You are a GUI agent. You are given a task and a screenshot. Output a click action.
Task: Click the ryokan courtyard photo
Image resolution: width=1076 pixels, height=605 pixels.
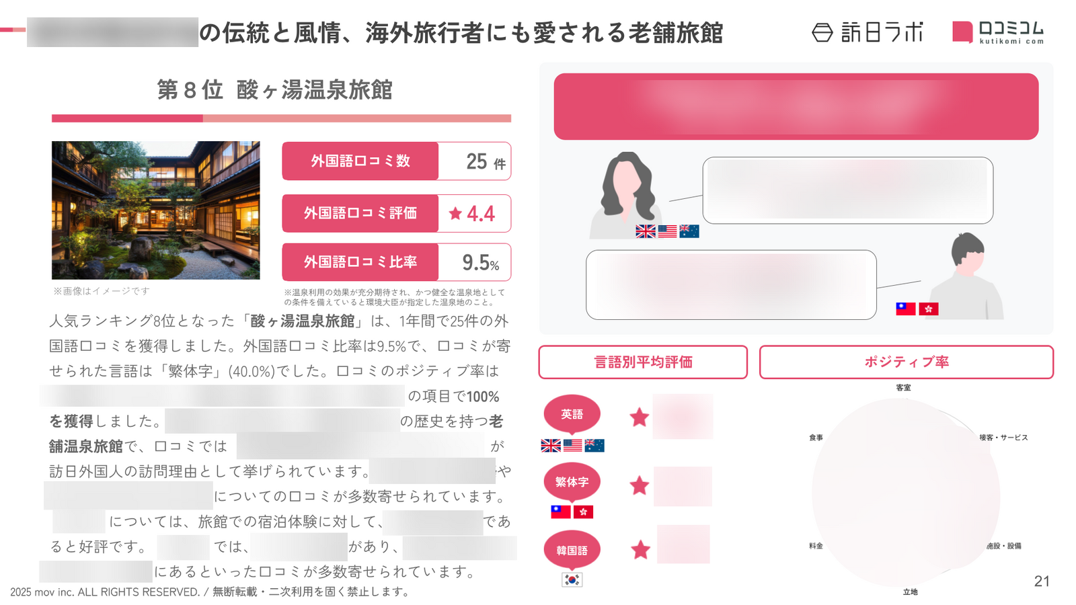coord(156,210)
